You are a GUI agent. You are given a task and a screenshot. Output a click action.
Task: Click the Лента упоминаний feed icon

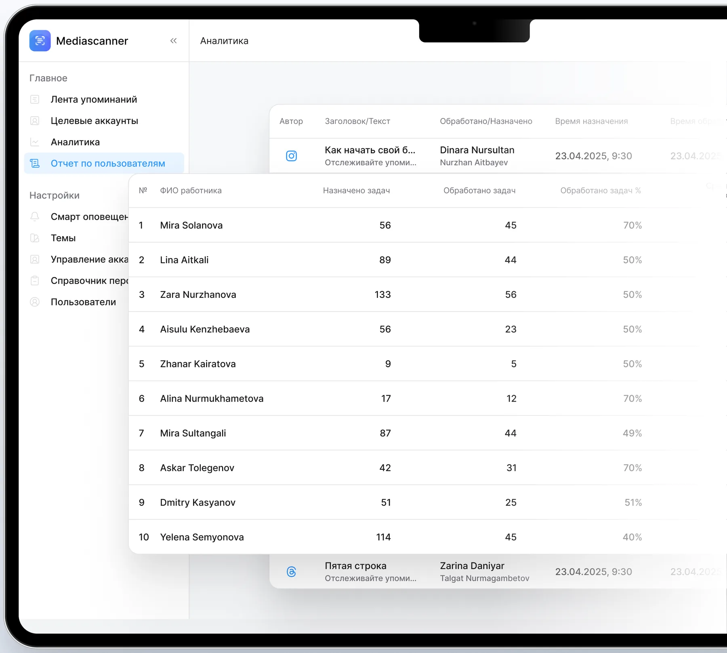coord(35,99)
